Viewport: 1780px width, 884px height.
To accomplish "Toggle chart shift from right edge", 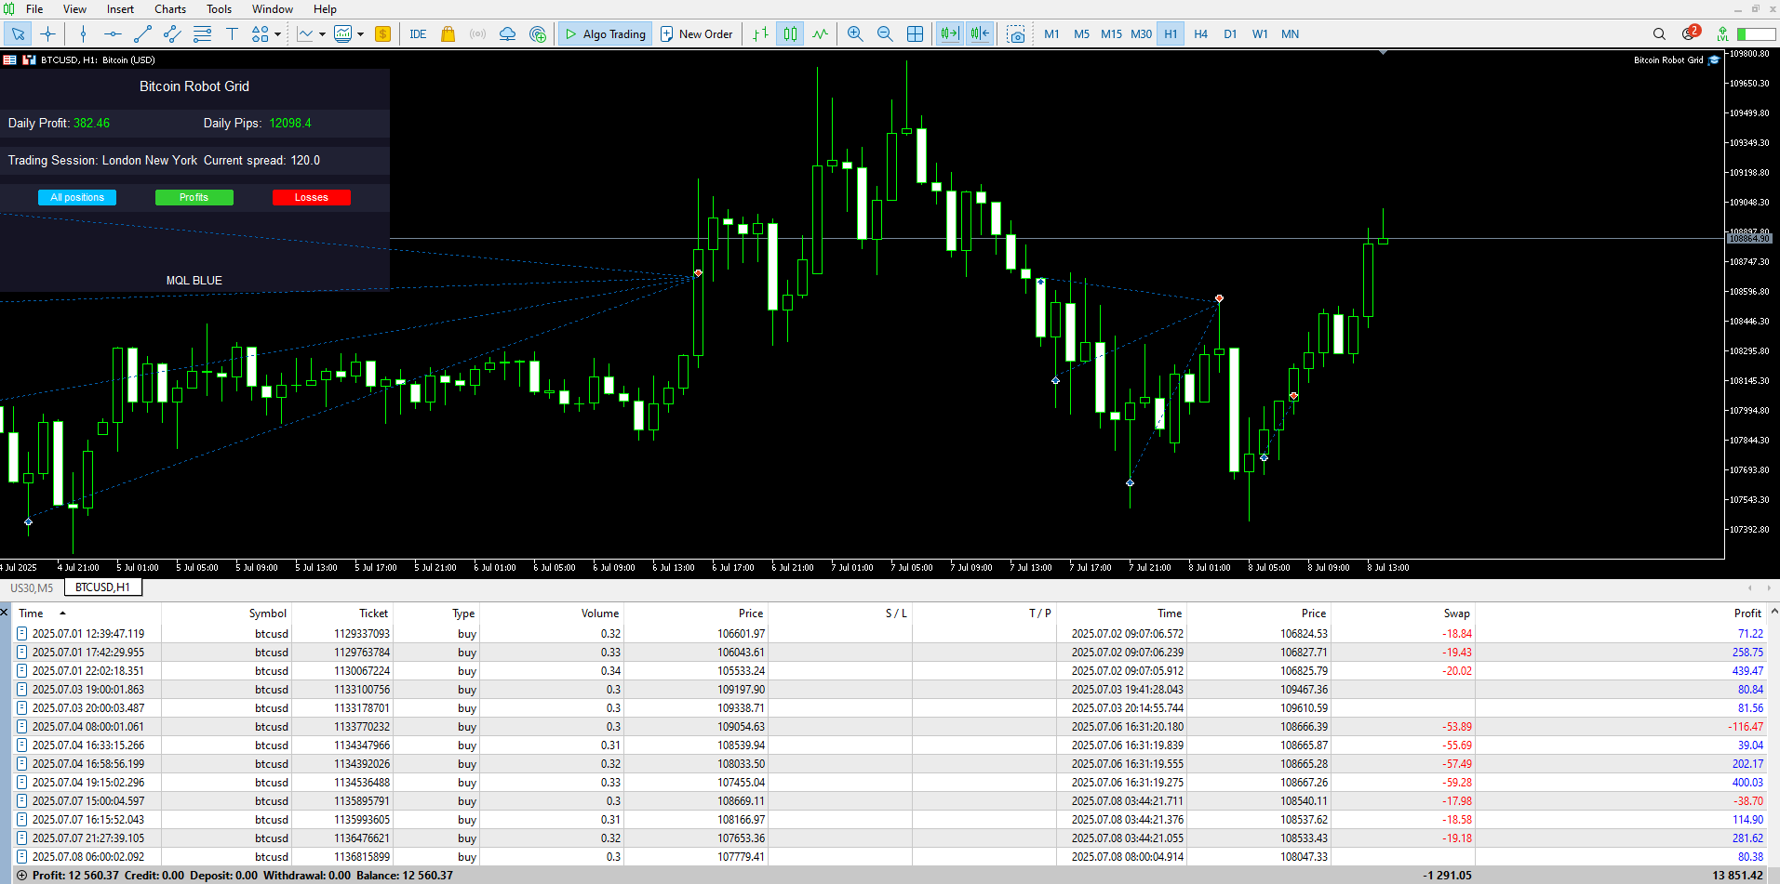I will click(979, 34).
